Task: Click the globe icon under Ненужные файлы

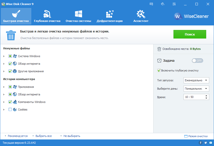Action: 15,64
